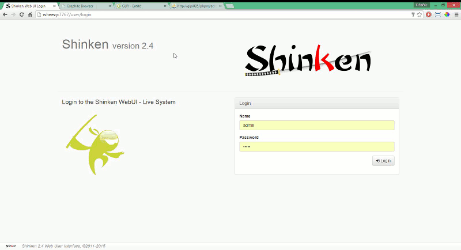
Task: Switch to the Graphite Browser tab
Action: pos(83,6)
